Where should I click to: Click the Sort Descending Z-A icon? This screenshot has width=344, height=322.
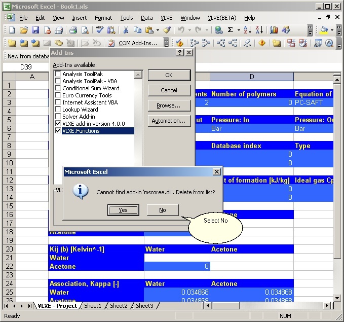tap(259, 29)
